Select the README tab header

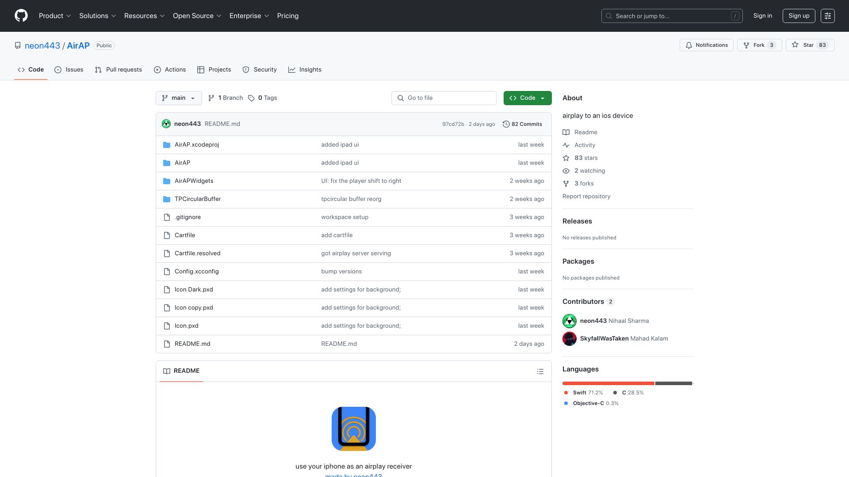point(181,371)
